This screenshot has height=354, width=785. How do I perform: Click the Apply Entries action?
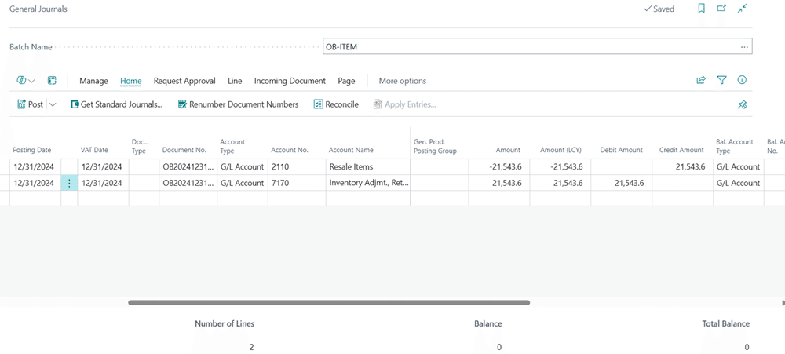404,104
